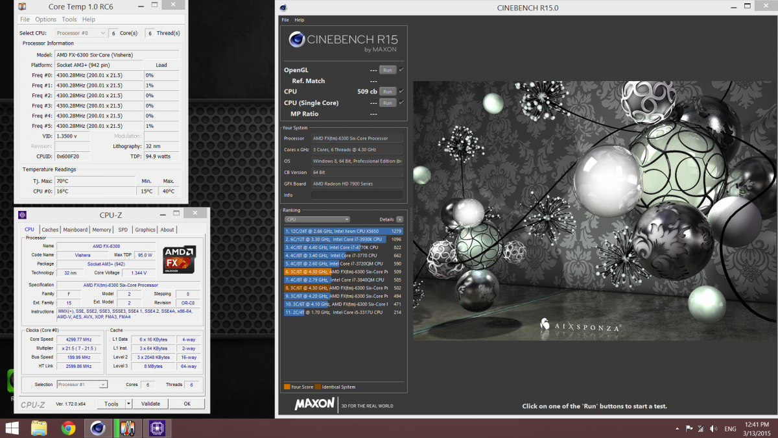Select the Intel Xeon CPU X5650 ranking row
The width and height of the screenshot is (778, 438).
(344, 231)
